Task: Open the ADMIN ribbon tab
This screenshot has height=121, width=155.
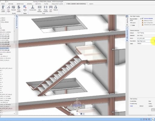Action: 91,4
